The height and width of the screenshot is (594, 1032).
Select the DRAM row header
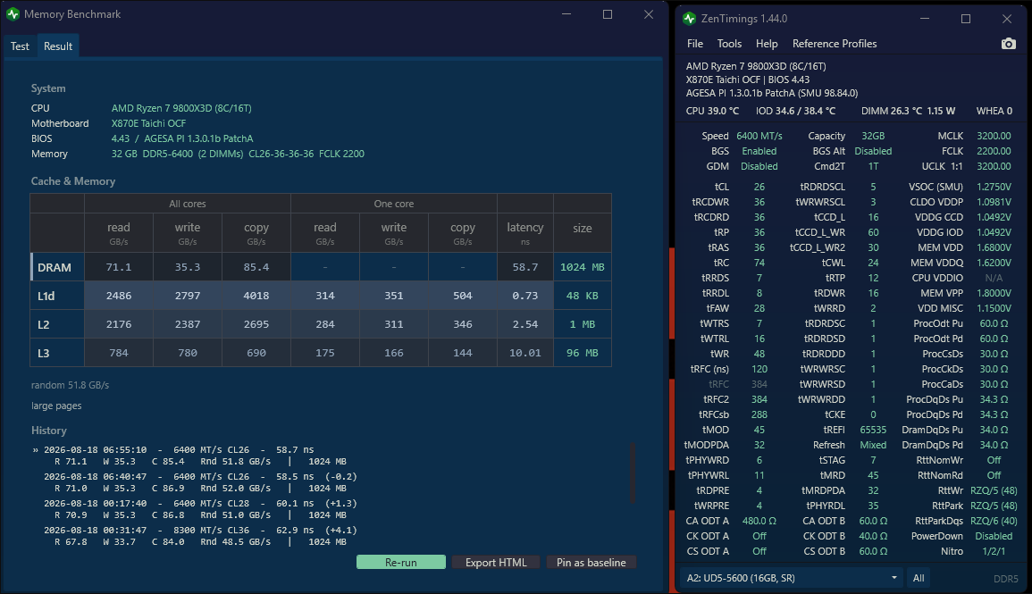tap(58, 267)
